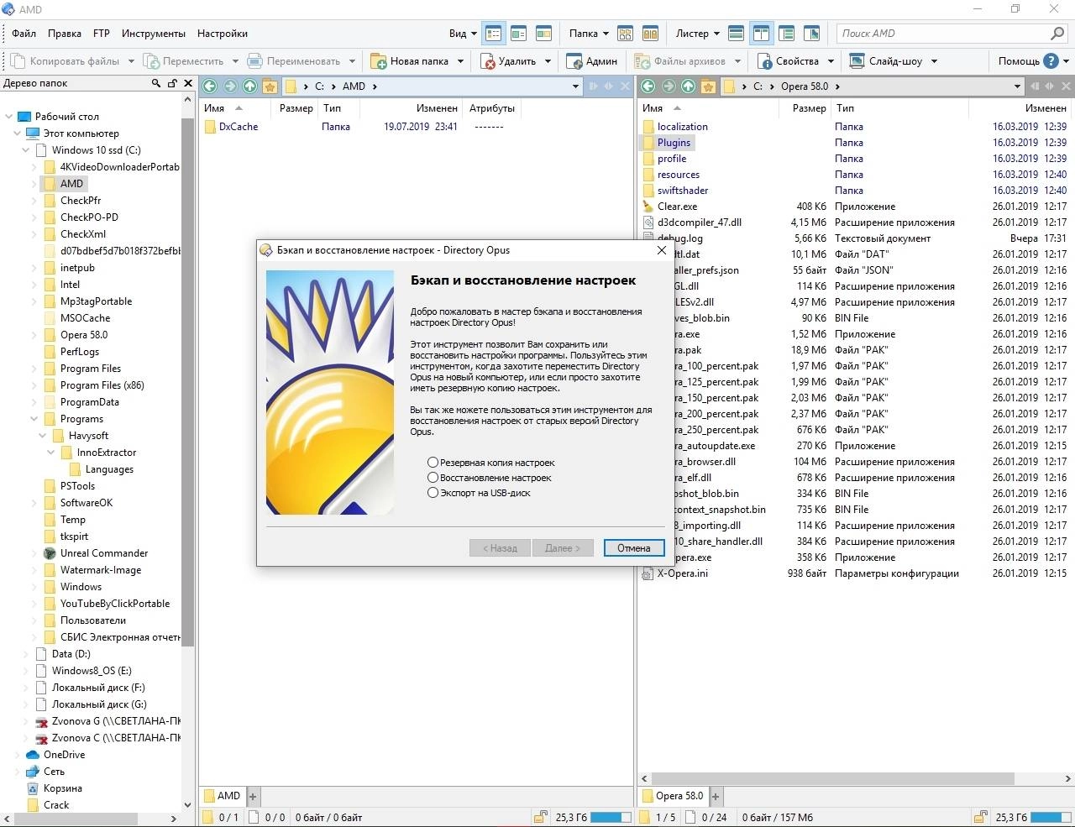
Task: Toggle the viewer pane layout icon
Action: (812, 34)
